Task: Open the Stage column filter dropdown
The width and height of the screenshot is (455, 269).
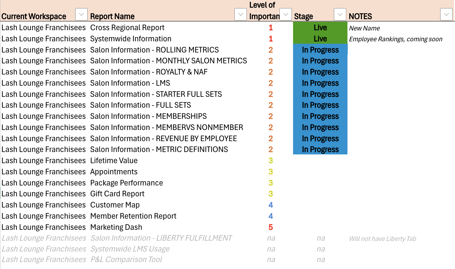Action: (x=340, y=14)
